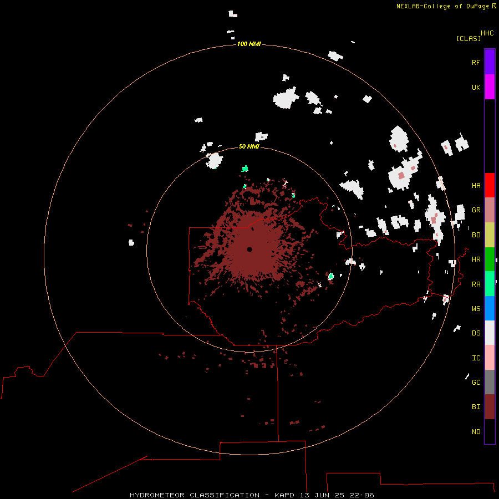This screenshot has width=499, height=499.
Task: Click the HYDROMETEOR CLASSIFICATION caption text
Action: point(195,495)
